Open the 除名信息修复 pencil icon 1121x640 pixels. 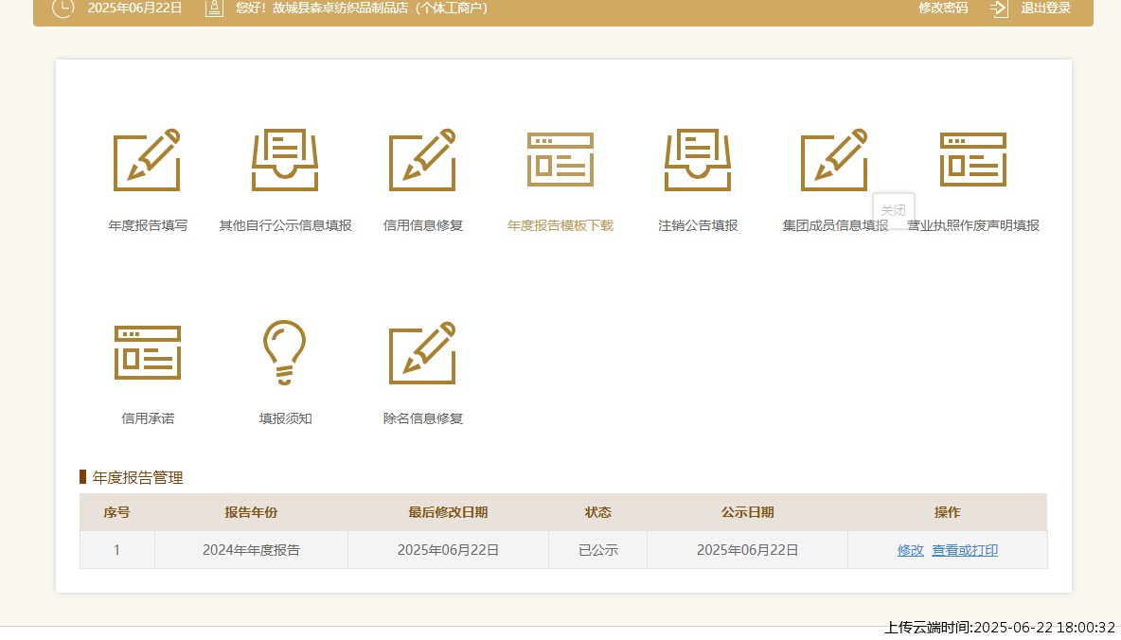pyautogui.click(x=422, y=352)
